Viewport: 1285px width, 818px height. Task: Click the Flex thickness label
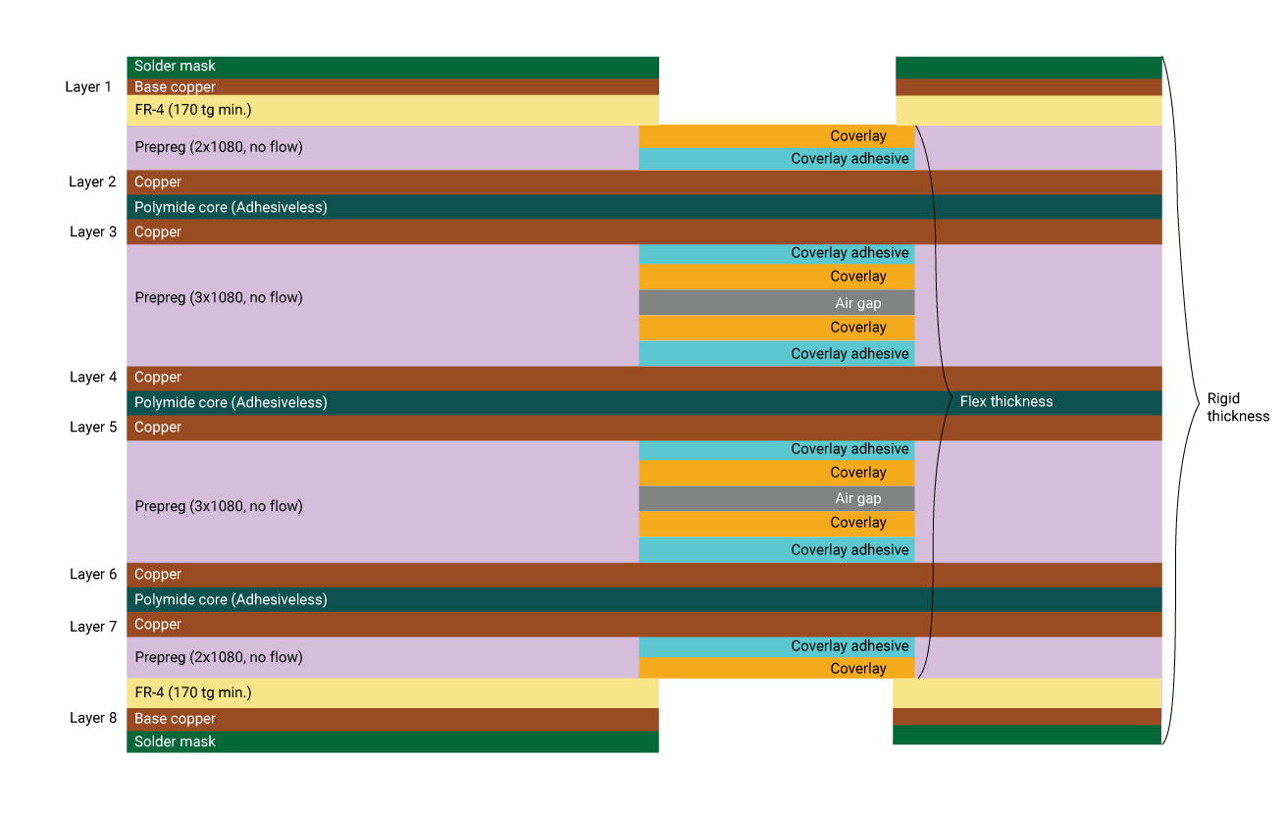[1005, 401]
